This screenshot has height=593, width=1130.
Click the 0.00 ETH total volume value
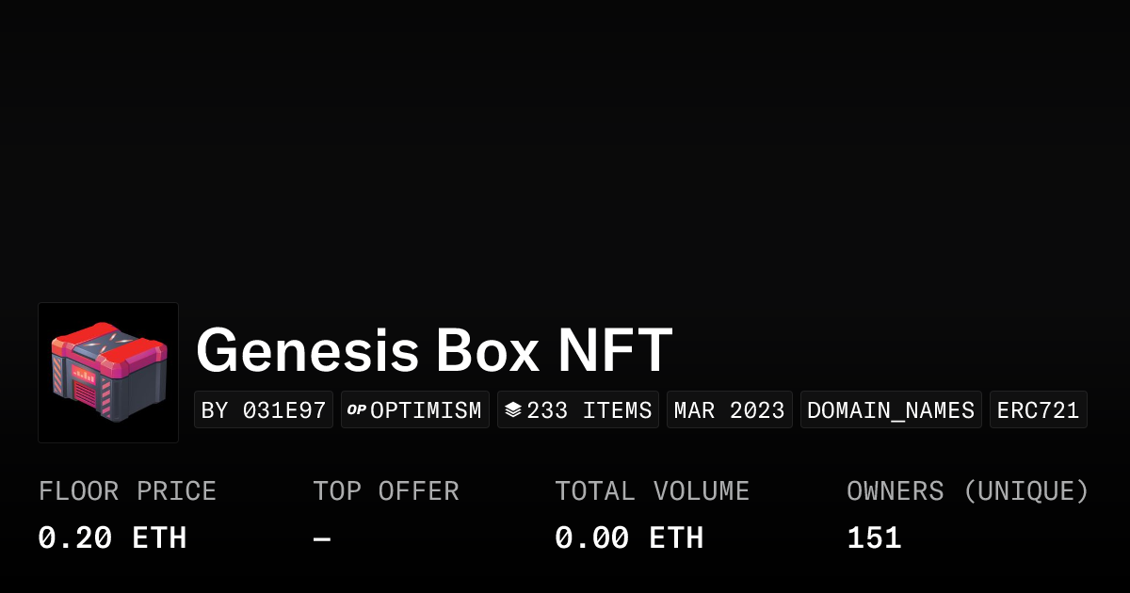628,538
